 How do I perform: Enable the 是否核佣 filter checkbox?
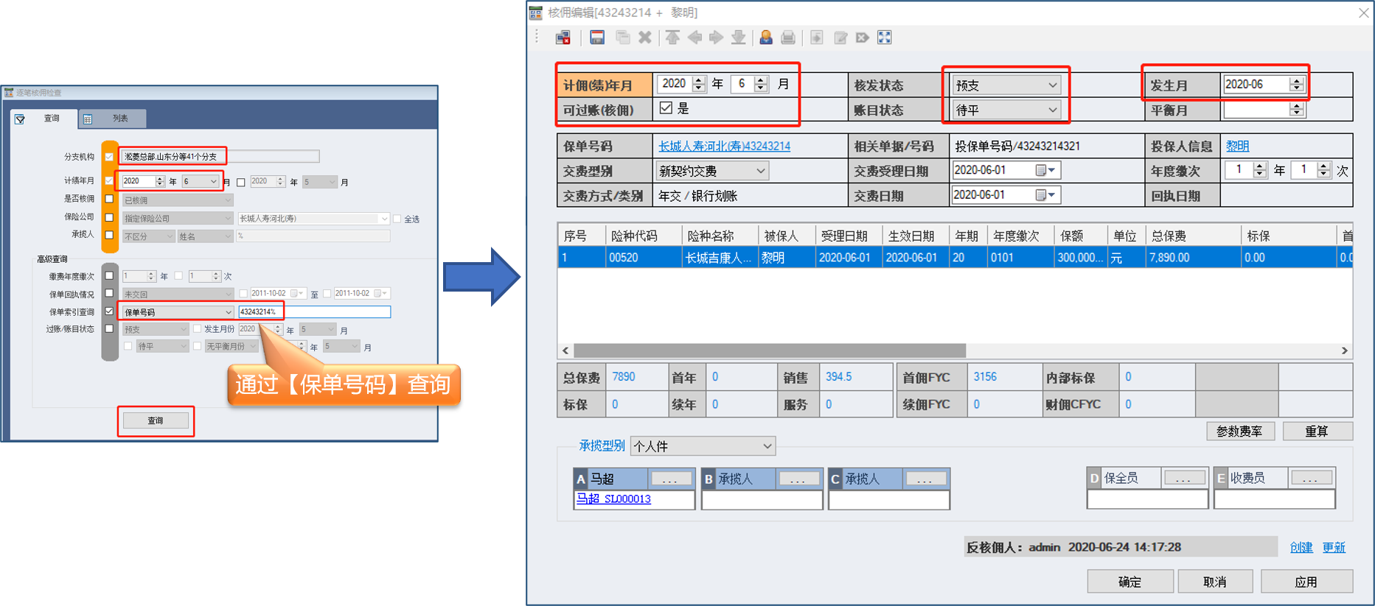[110, 200]
